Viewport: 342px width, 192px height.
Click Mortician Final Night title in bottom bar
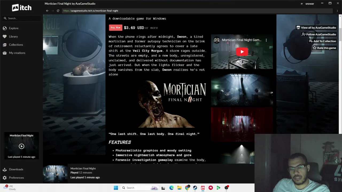click(83, 169)
